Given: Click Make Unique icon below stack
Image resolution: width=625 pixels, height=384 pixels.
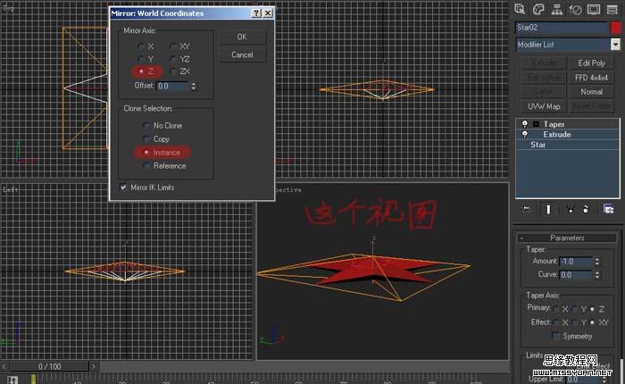Looking at the screenshot, I should tap(571, 209).
